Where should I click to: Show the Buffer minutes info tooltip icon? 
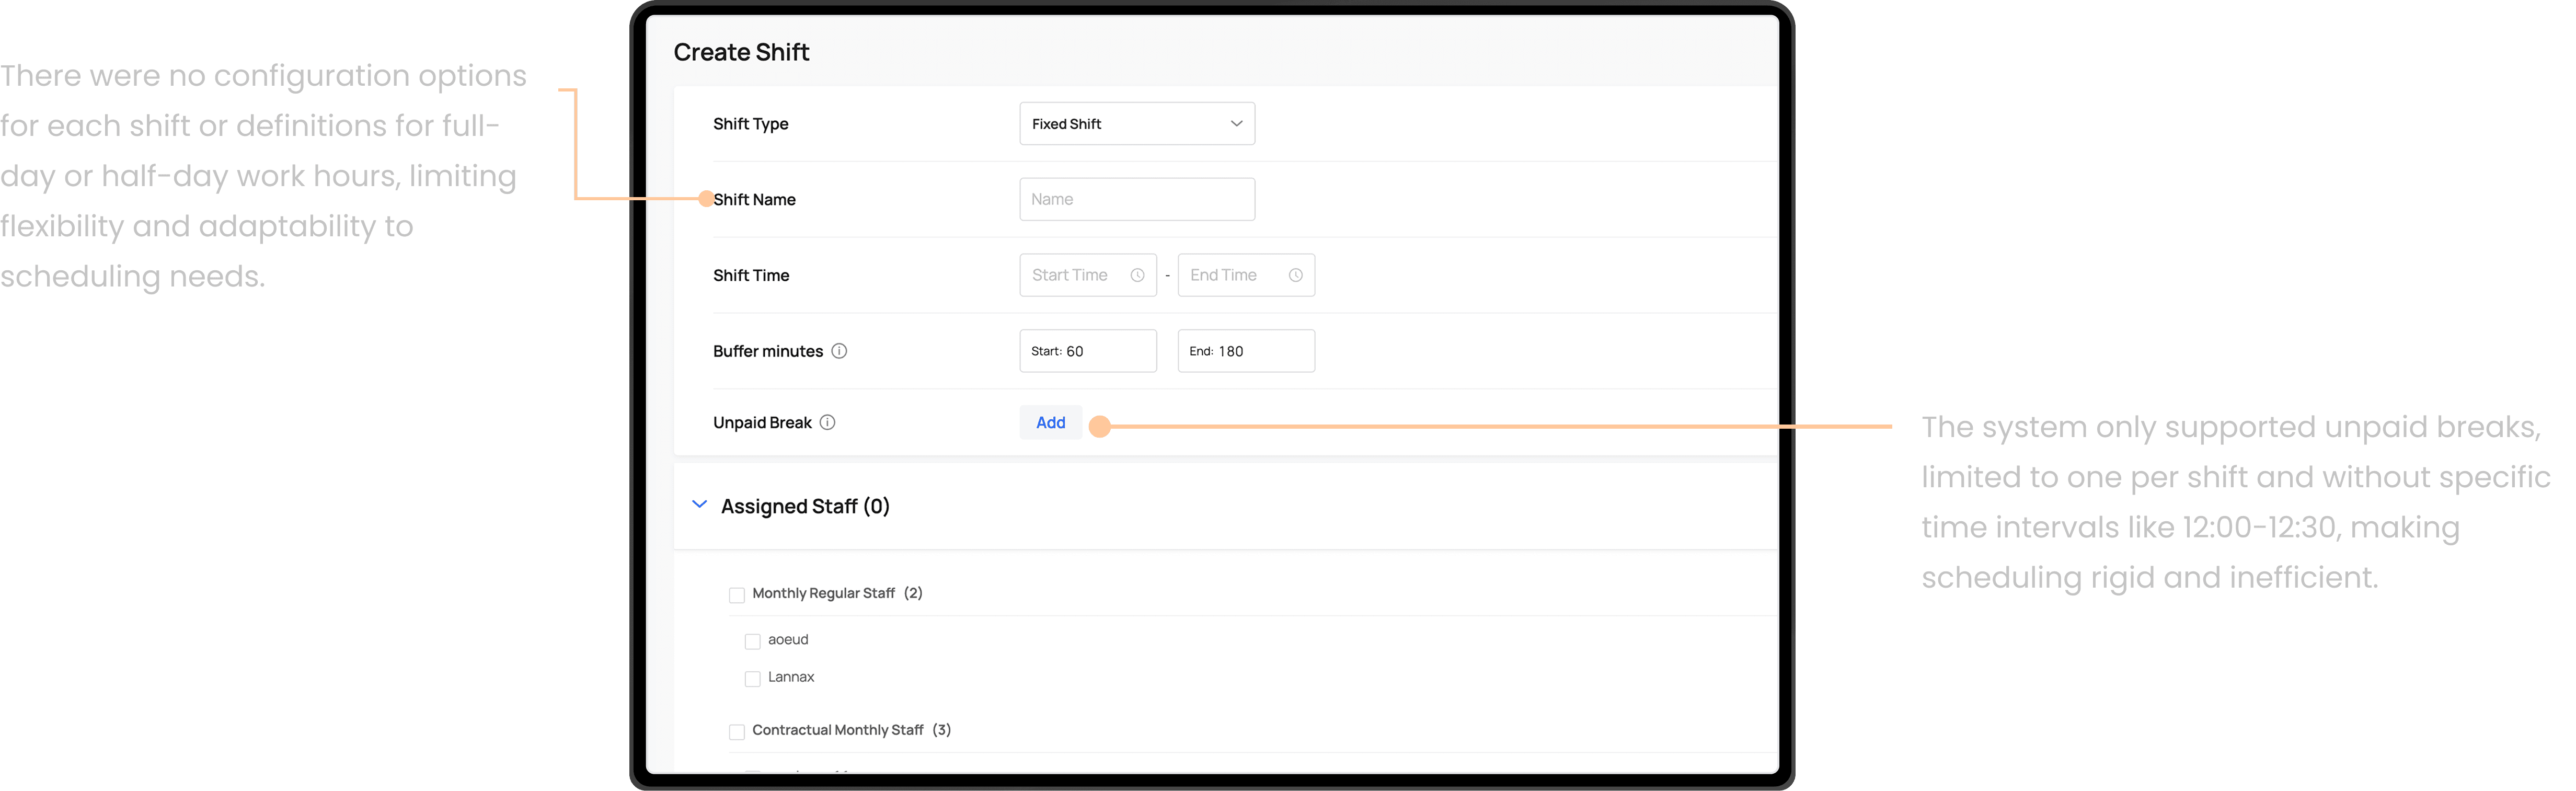pyautogui.click(x=839, y=351)
